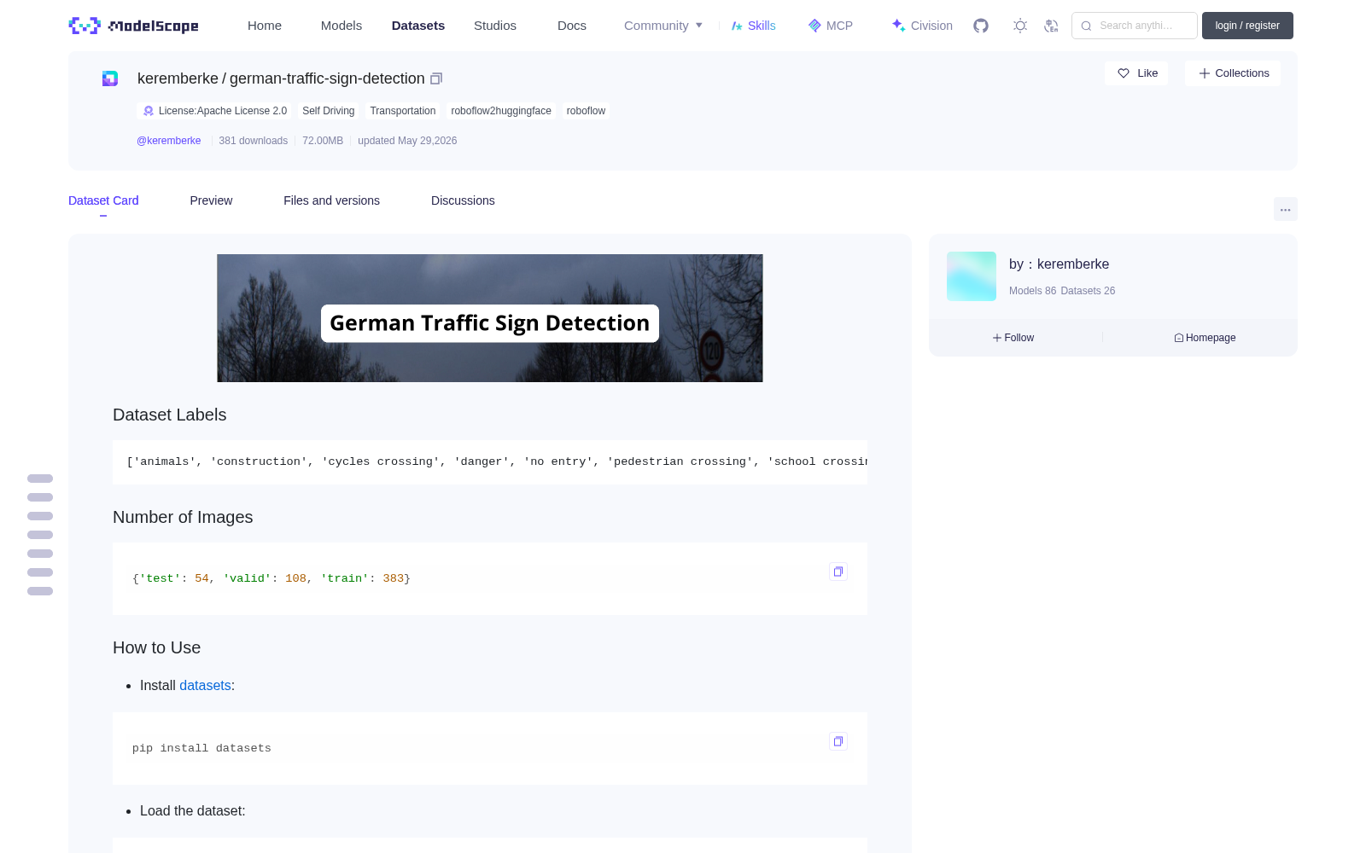Open the @keremberke author link
The image size is (1366, 853).
tap(169, 141)
